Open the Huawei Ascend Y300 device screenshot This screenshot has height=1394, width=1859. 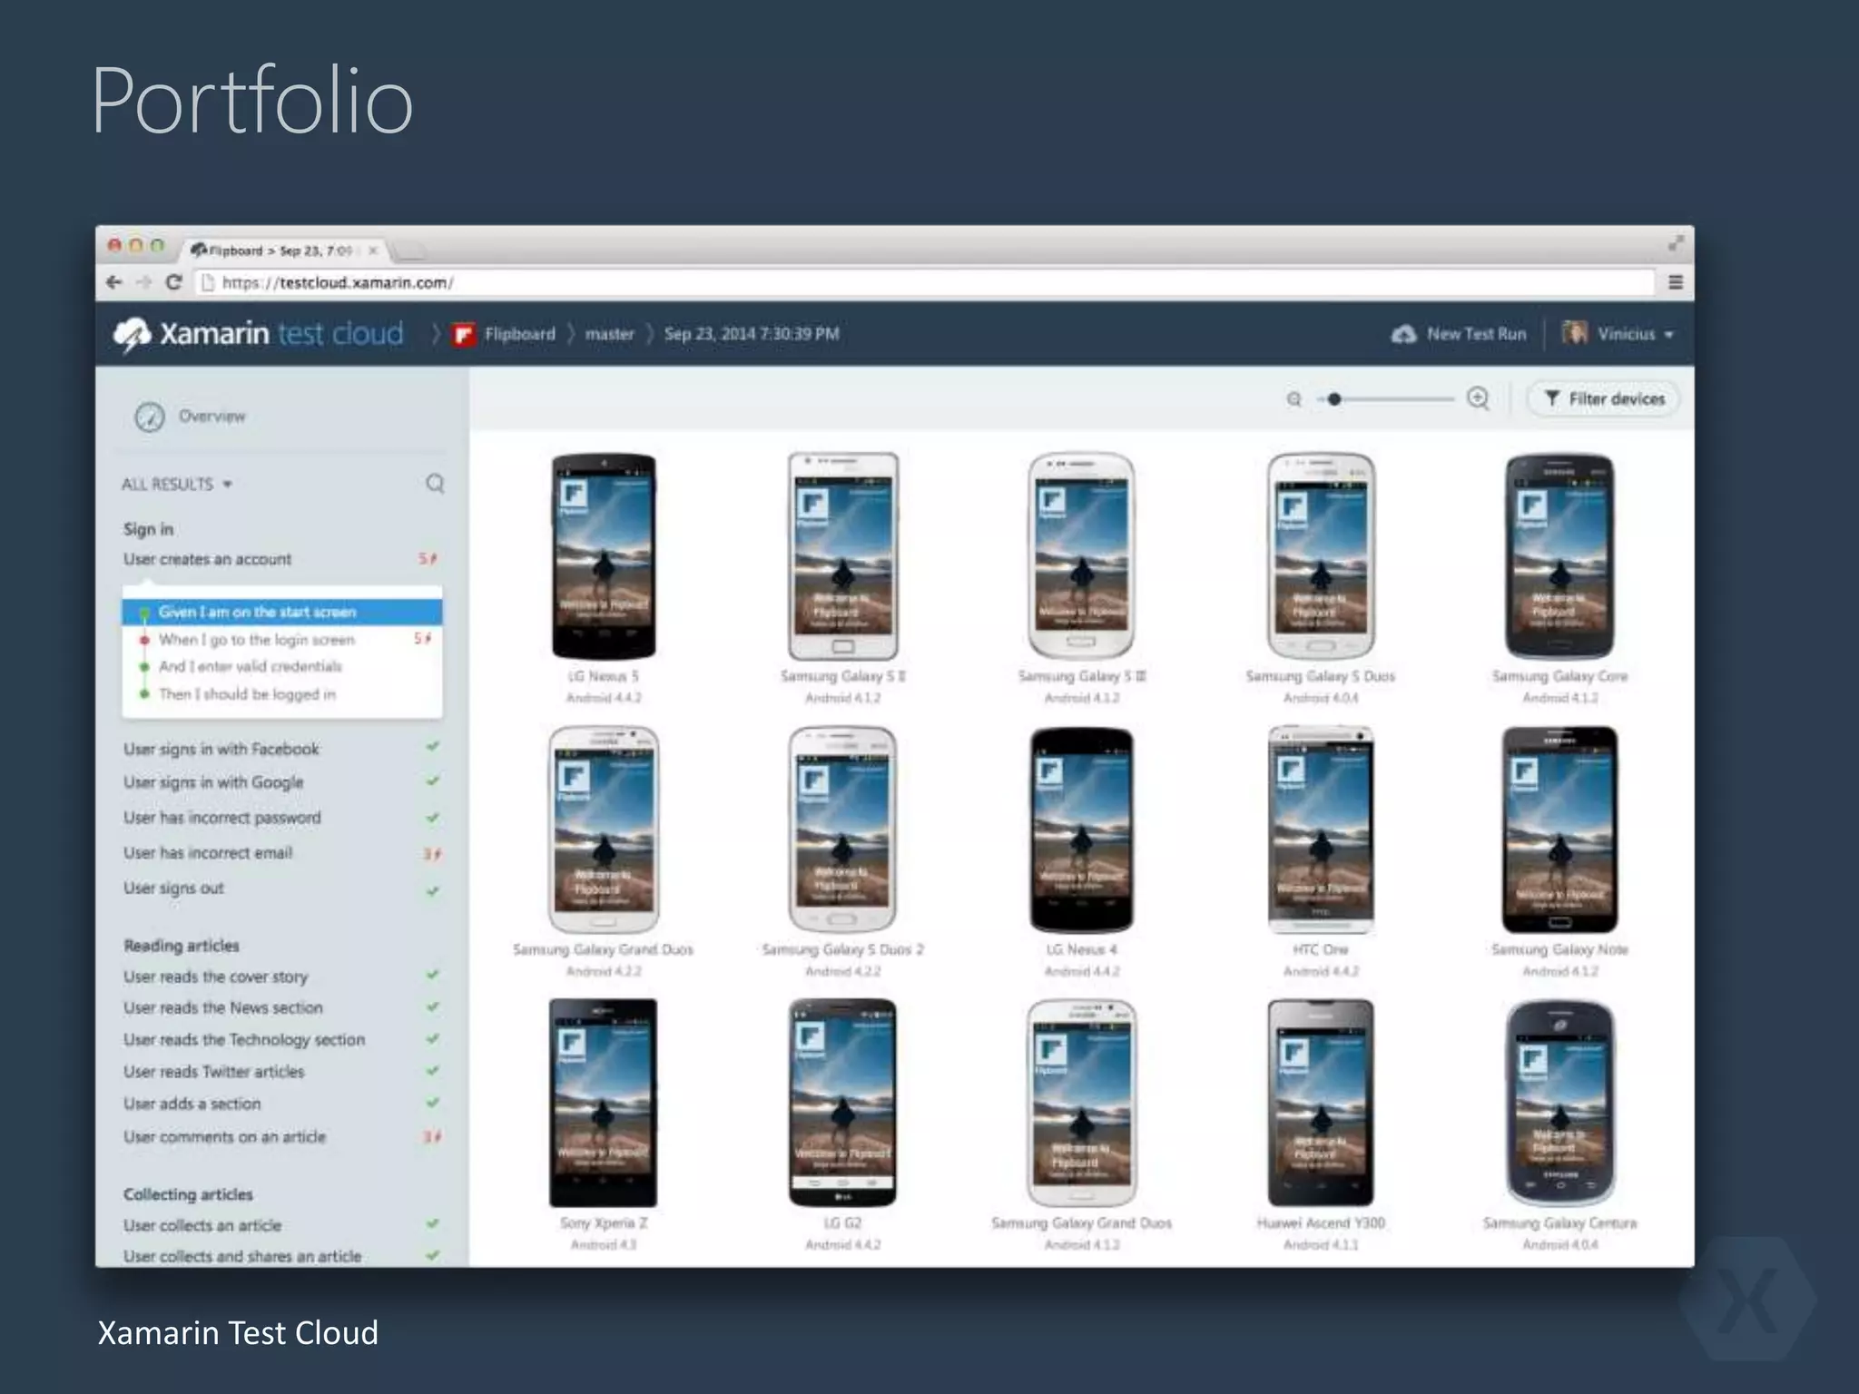(x=1321, y=1103)
